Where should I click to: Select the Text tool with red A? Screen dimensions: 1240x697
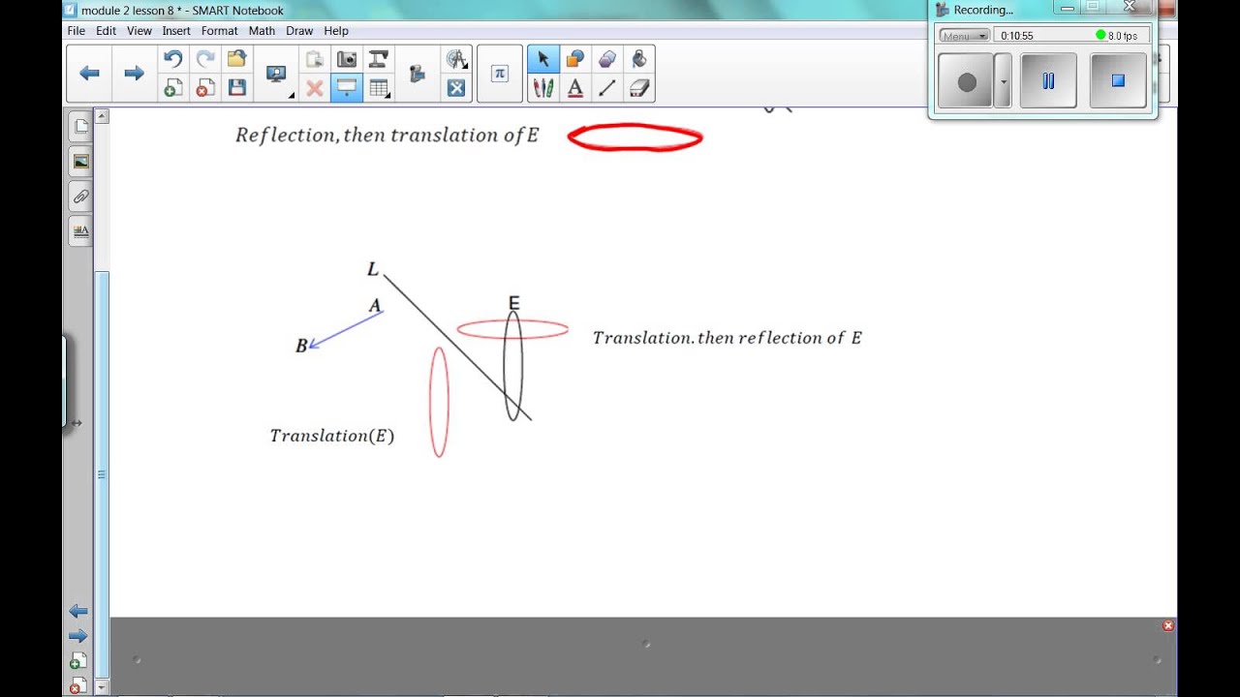[575, 88]
